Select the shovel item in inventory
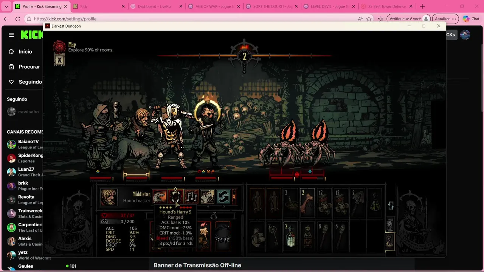The width and height of the screenshot is (484, 272). (x=358, y=202)
